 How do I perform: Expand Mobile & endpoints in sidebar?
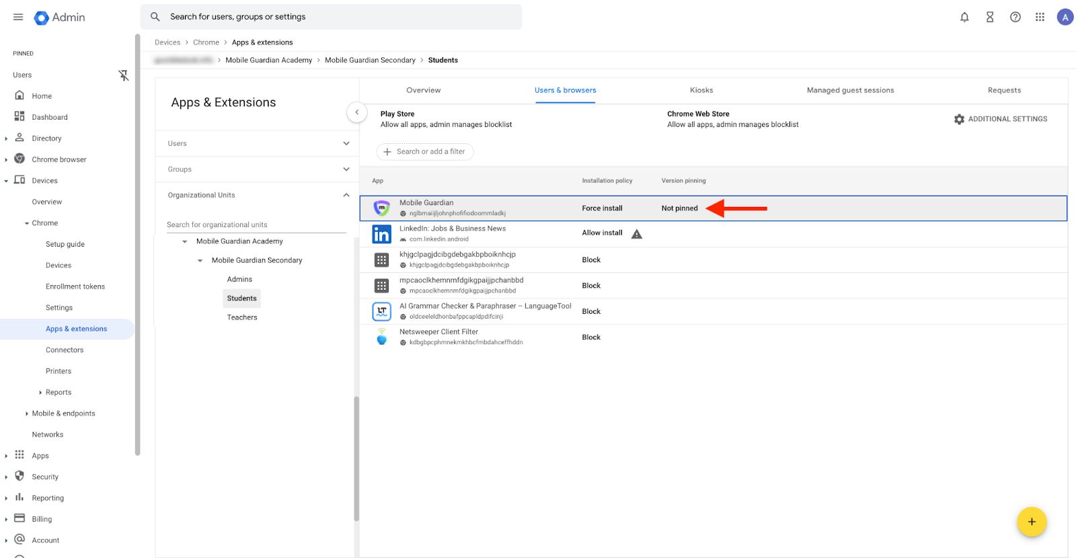pyautogui.click(x=26, y=413)
